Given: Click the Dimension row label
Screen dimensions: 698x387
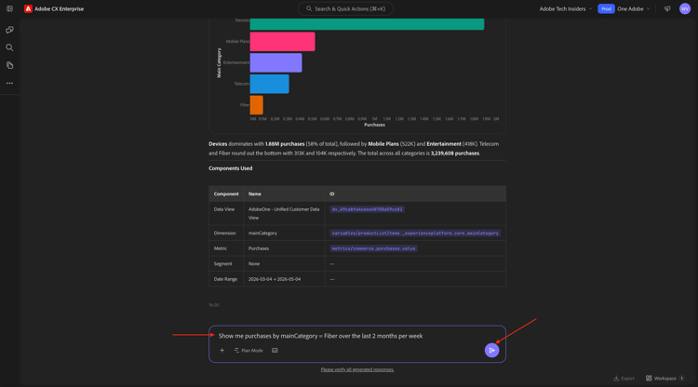Looking at the screenshot, I should 224,234.
